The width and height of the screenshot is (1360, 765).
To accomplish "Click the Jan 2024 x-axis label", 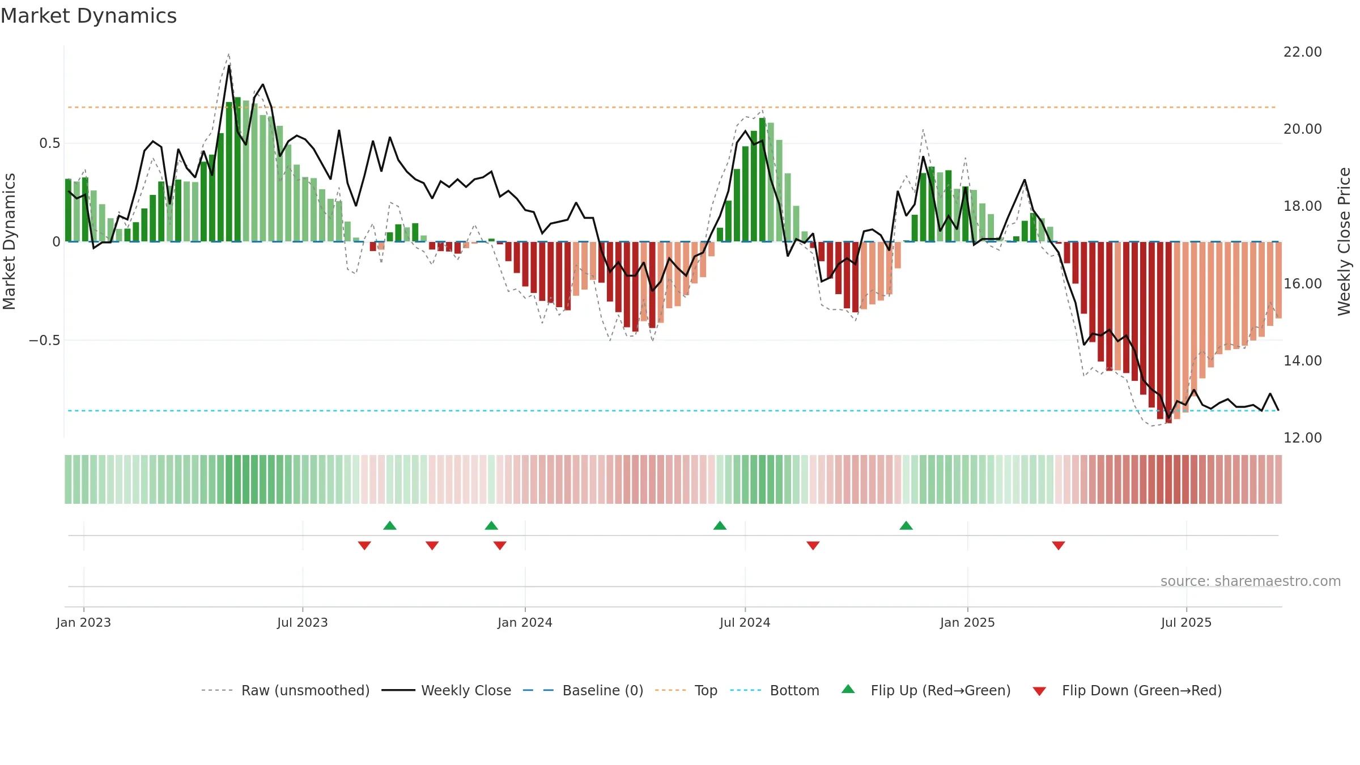I will 525,622.
